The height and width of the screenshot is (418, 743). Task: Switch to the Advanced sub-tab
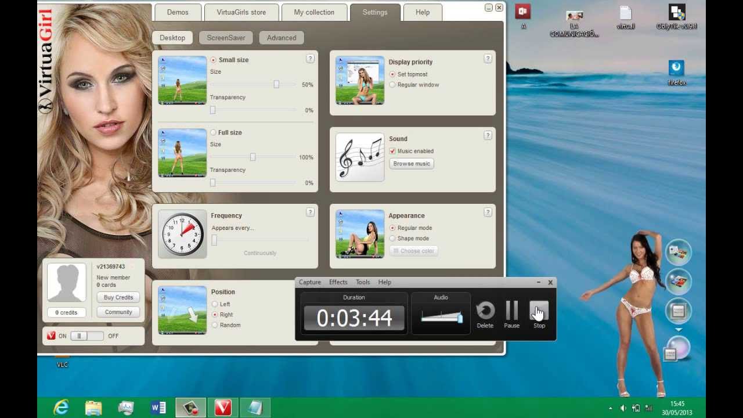[282, 38]
